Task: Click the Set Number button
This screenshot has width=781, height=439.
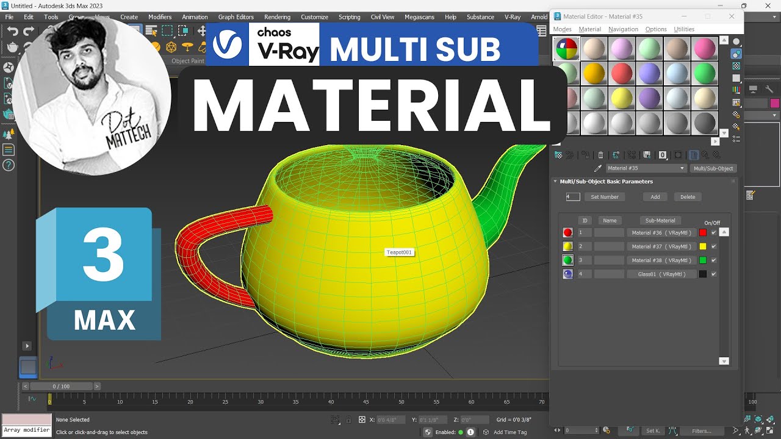Action: click(x=605, y=197)
